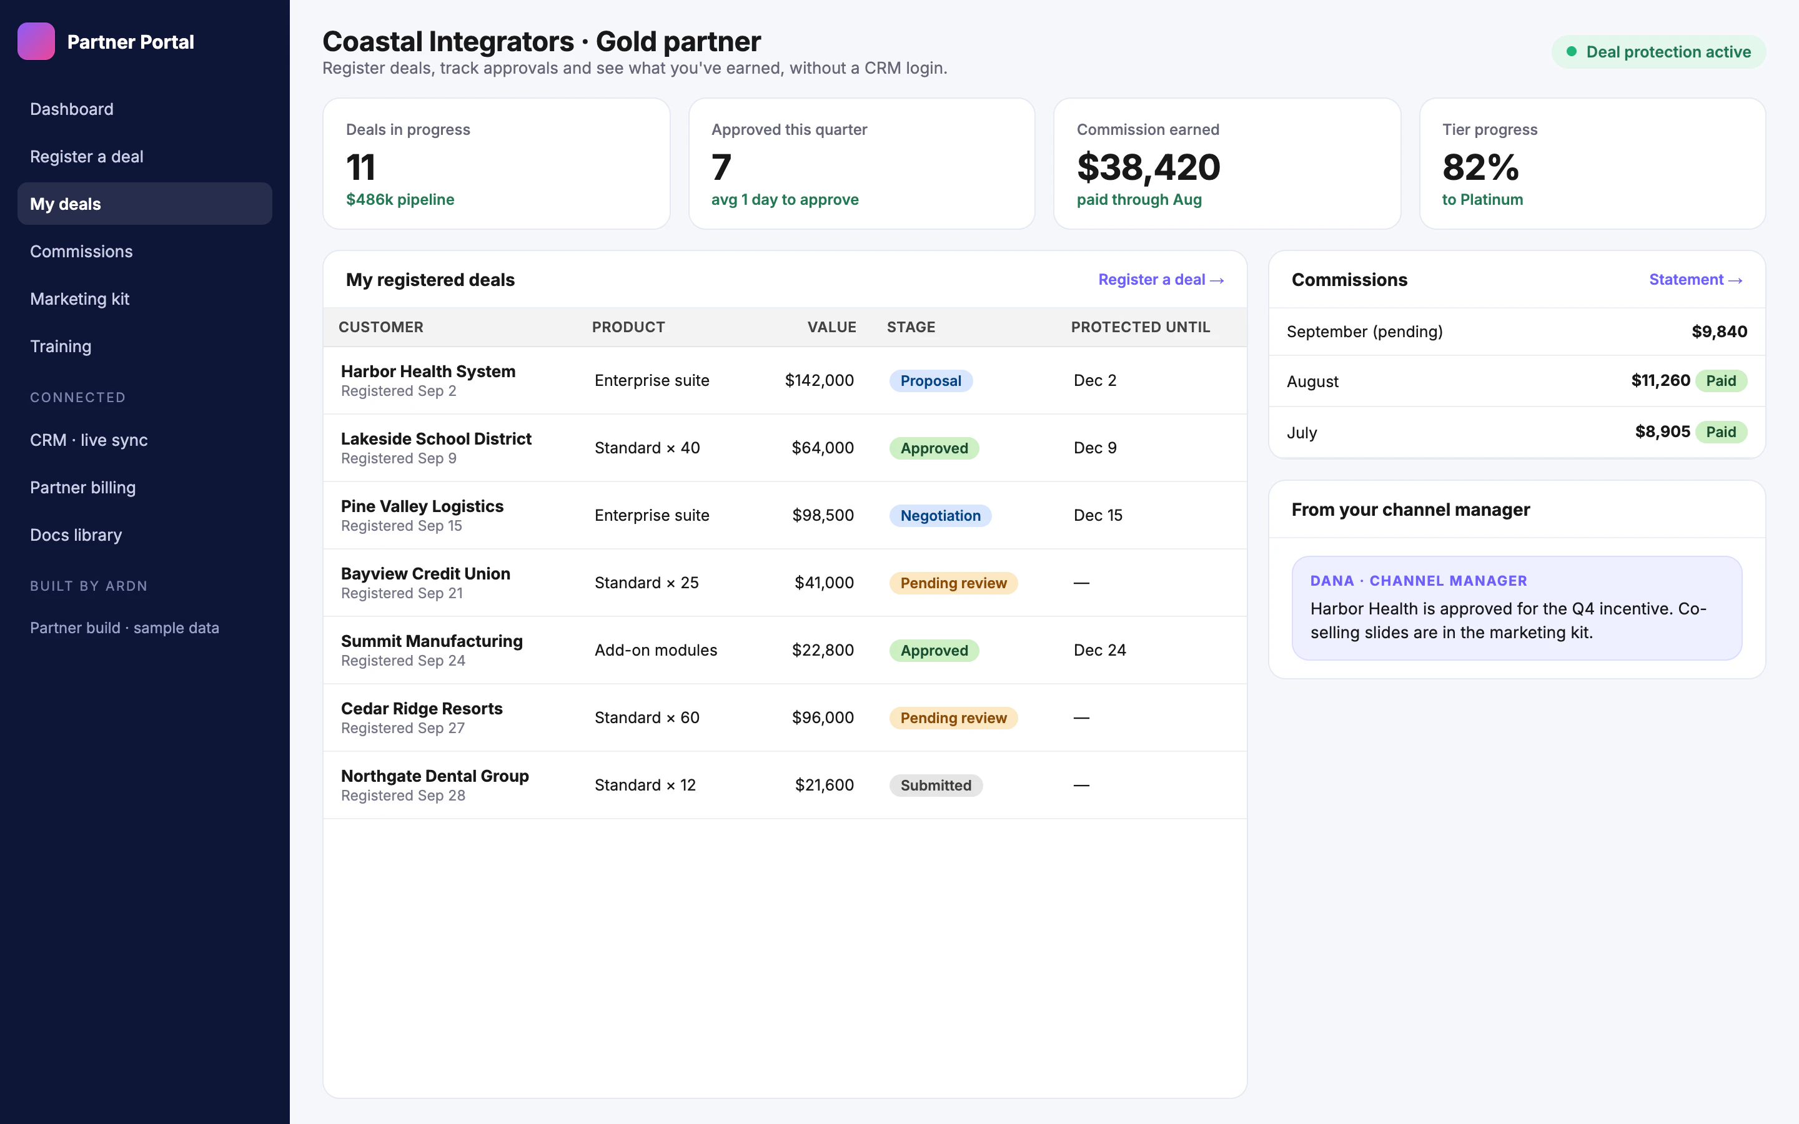Image resolution: width=1799 pixels, height=1124 pixels.
Task: Click the Dec 15 protection date
Action: pyautogui.click(x=1098, y=515)
